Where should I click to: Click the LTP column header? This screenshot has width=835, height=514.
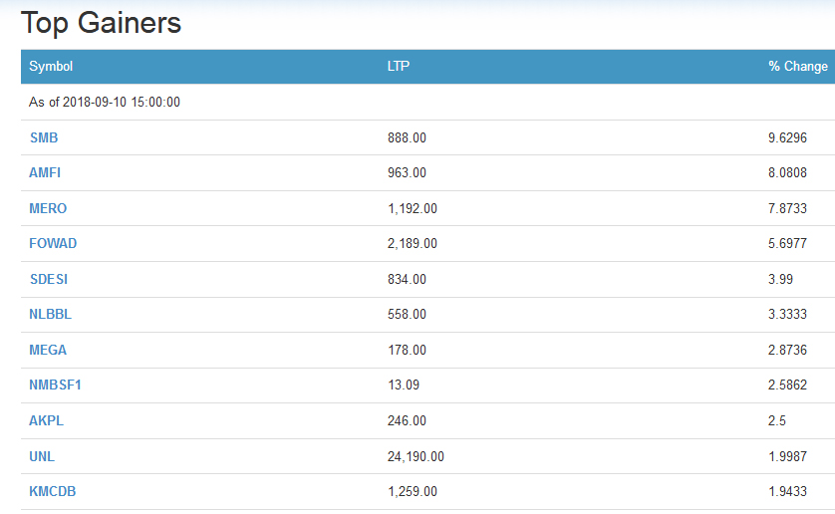[x=399, y=67]
